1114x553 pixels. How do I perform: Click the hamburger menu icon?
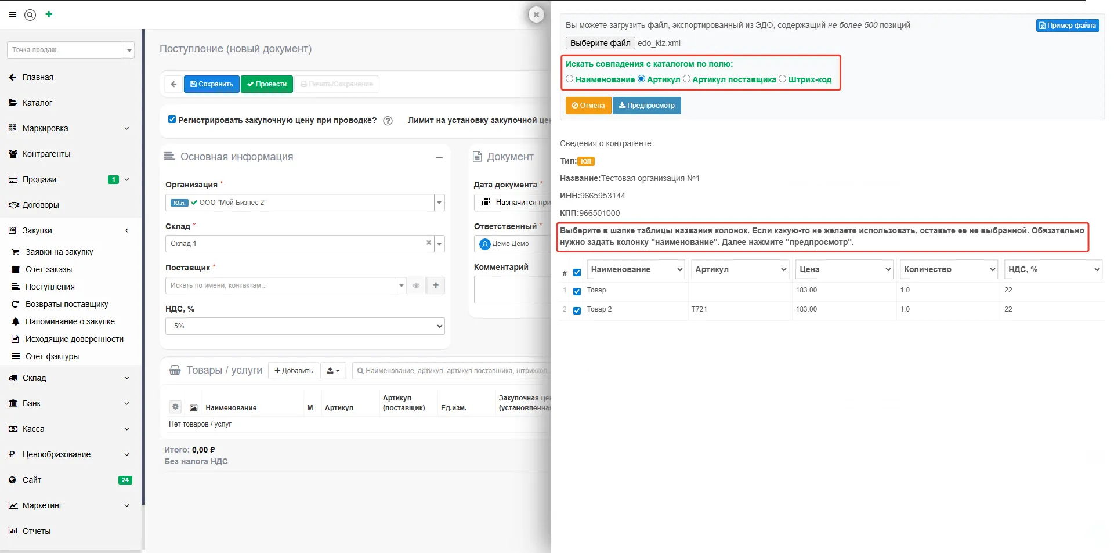[x=13, y=15]
